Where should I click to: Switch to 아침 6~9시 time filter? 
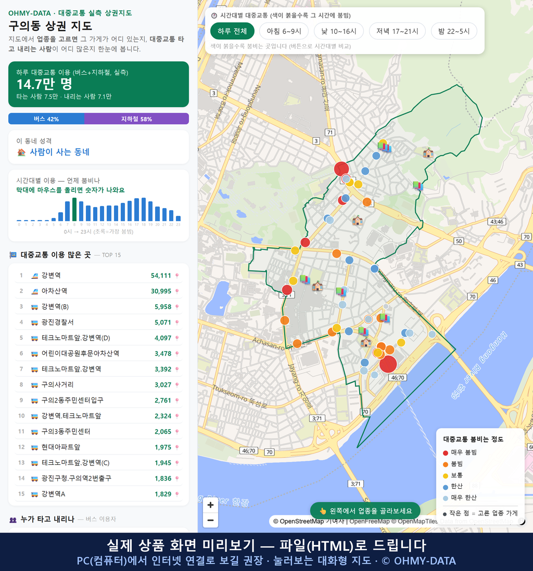pos(284,31)
